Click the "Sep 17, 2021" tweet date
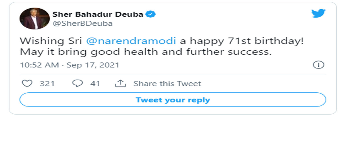Image resolution: width=347 pixels, height=144 pixels. click(x=93, y=65)
